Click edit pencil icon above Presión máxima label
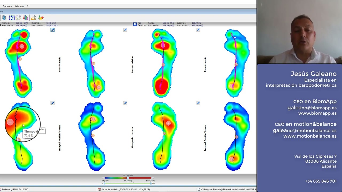The width and height of the screenshot is (342, 192). click(125, 30)
